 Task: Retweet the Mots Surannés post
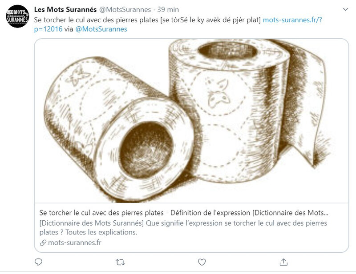point(120,262)
